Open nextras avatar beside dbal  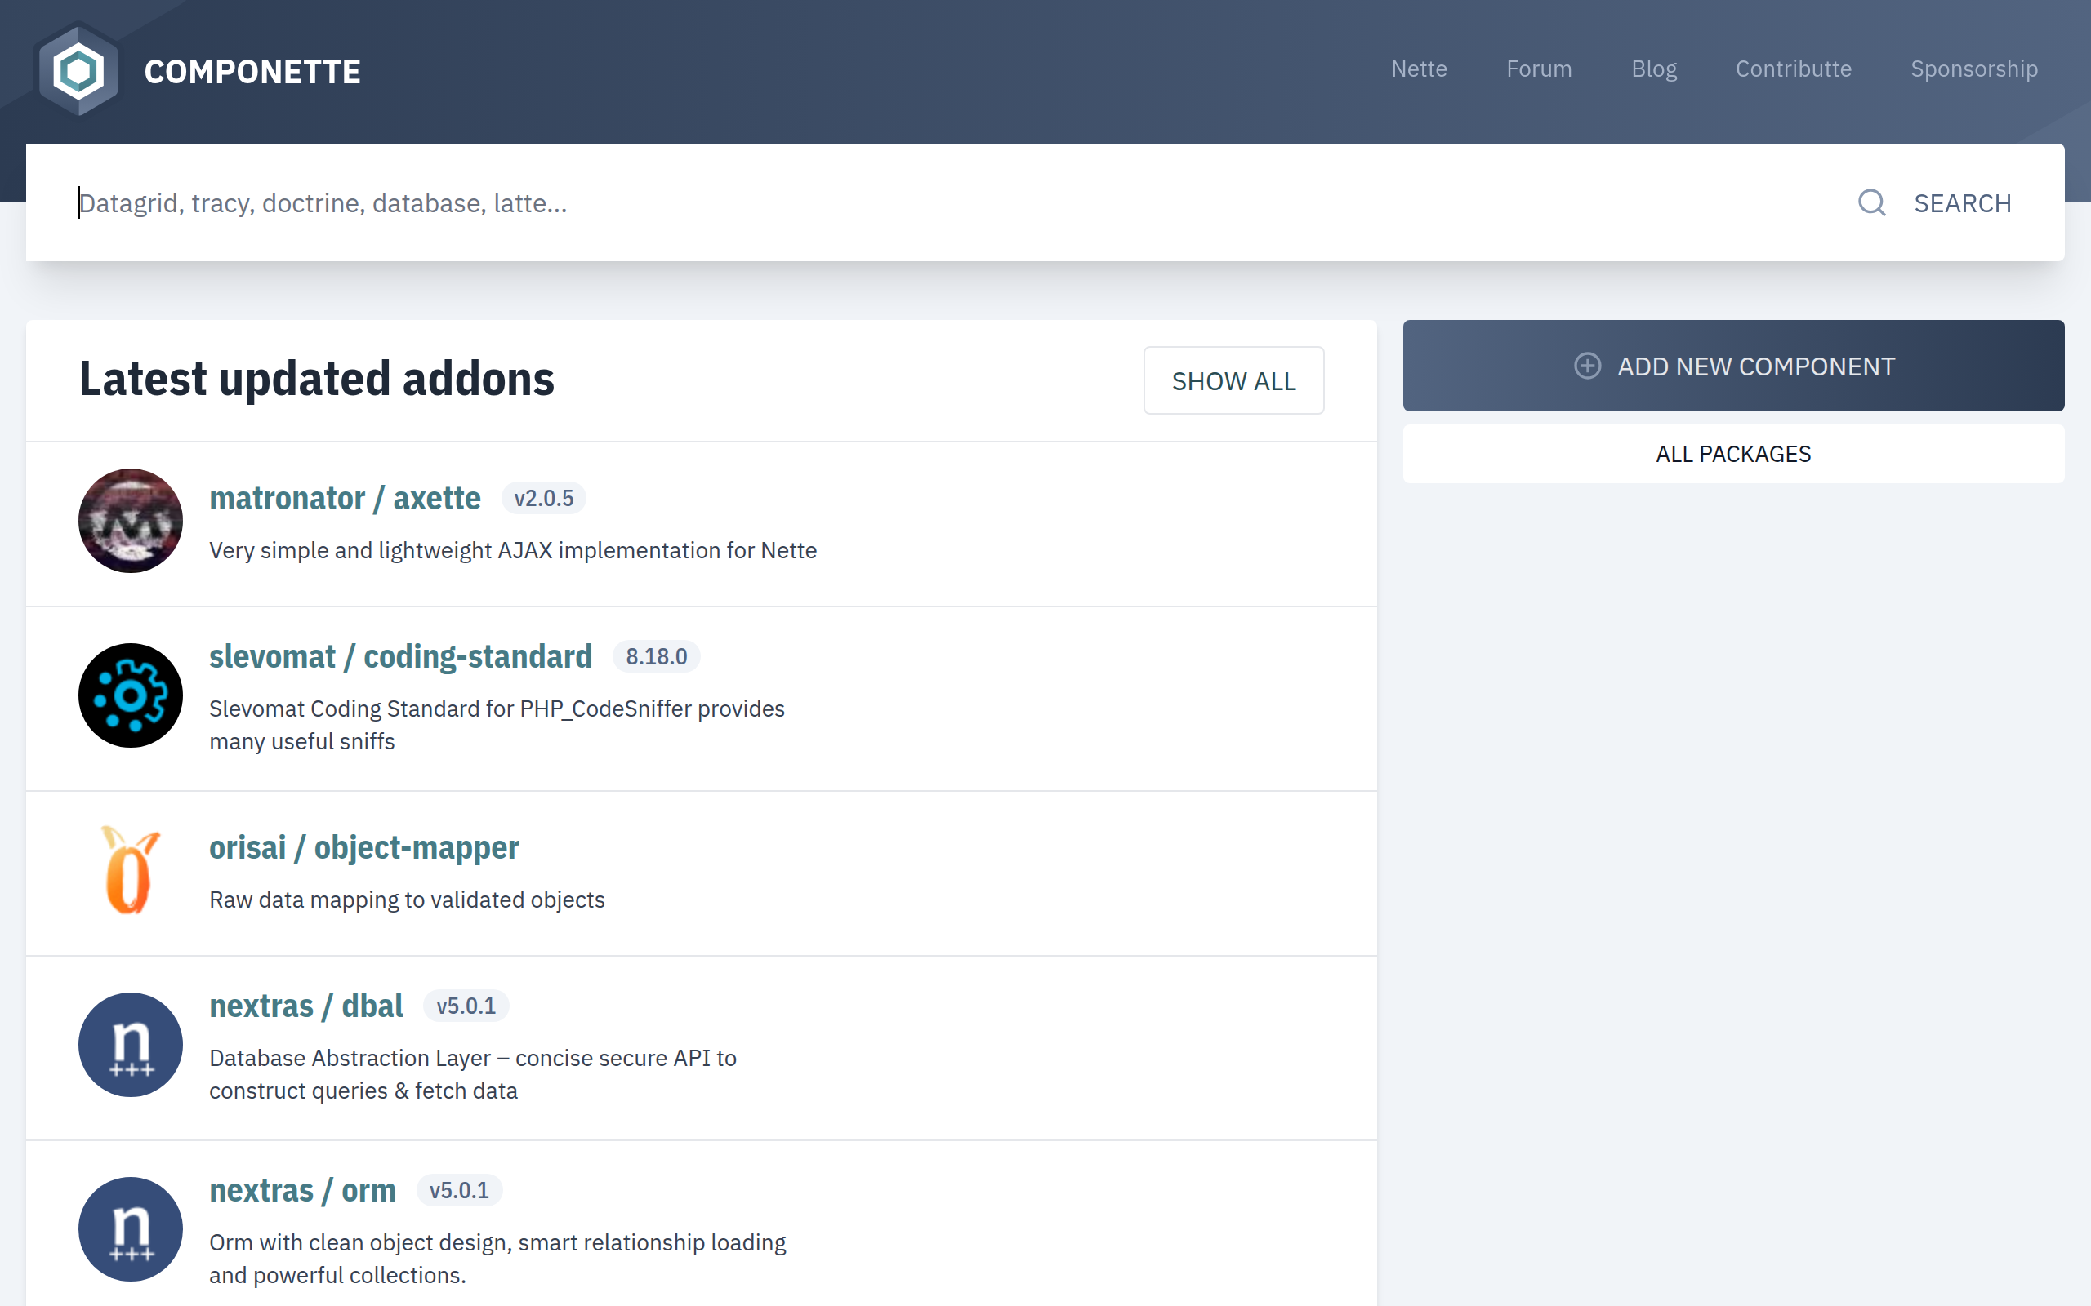point(131,1044)
